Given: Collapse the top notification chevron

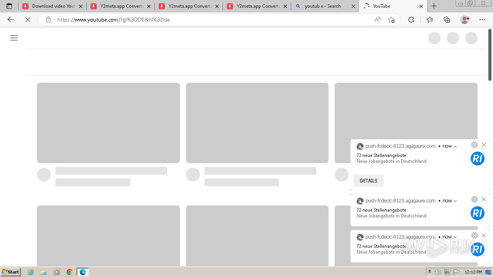Looking at the screenshot, I should pos(455,147).
